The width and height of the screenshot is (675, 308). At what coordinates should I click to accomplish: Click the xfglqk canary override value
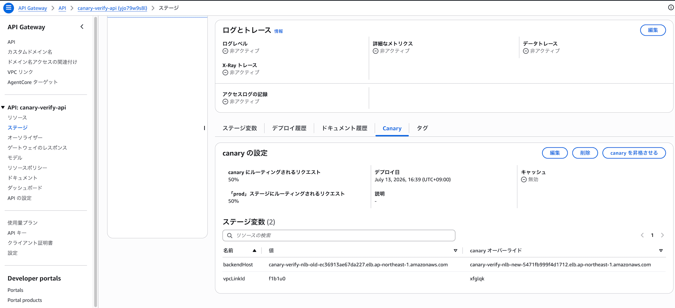pyautogui.click(x=477, y=279)
